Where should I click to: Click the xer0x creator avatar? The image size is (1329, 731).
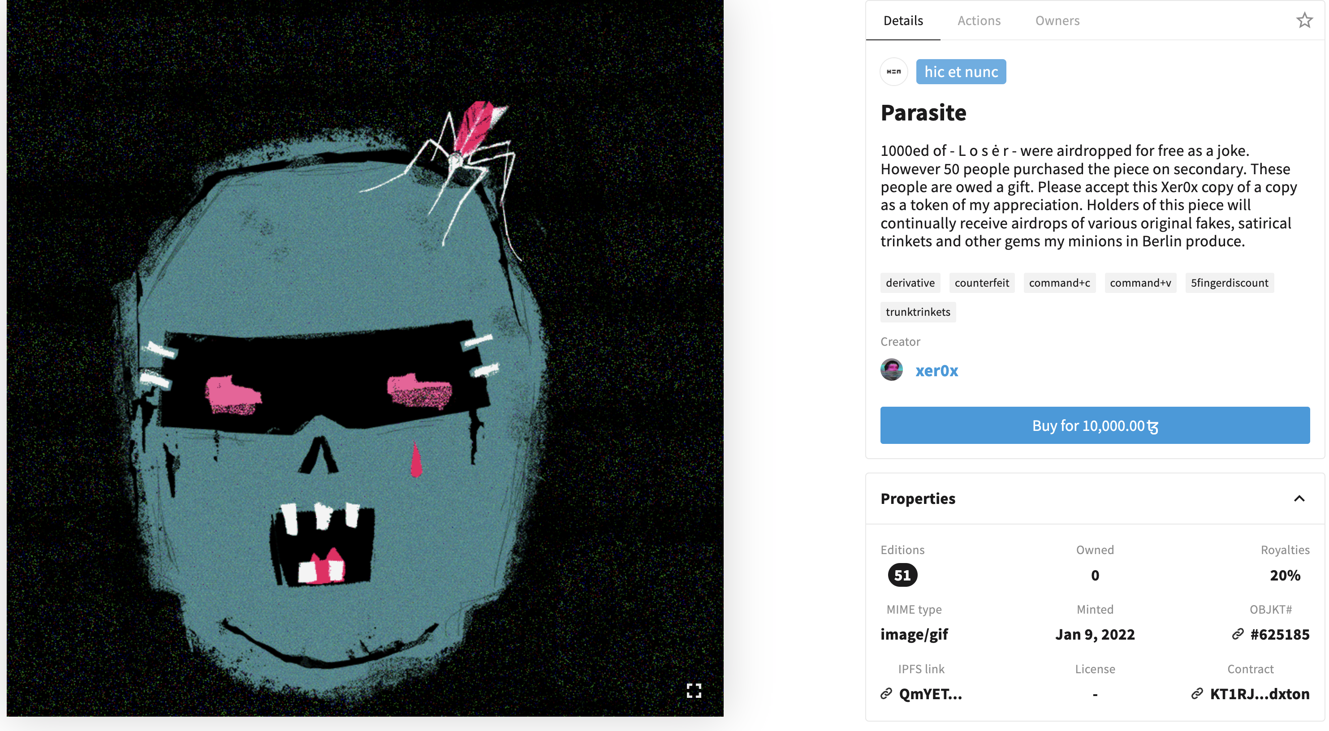pyautogui.click(x=892, y=370)
